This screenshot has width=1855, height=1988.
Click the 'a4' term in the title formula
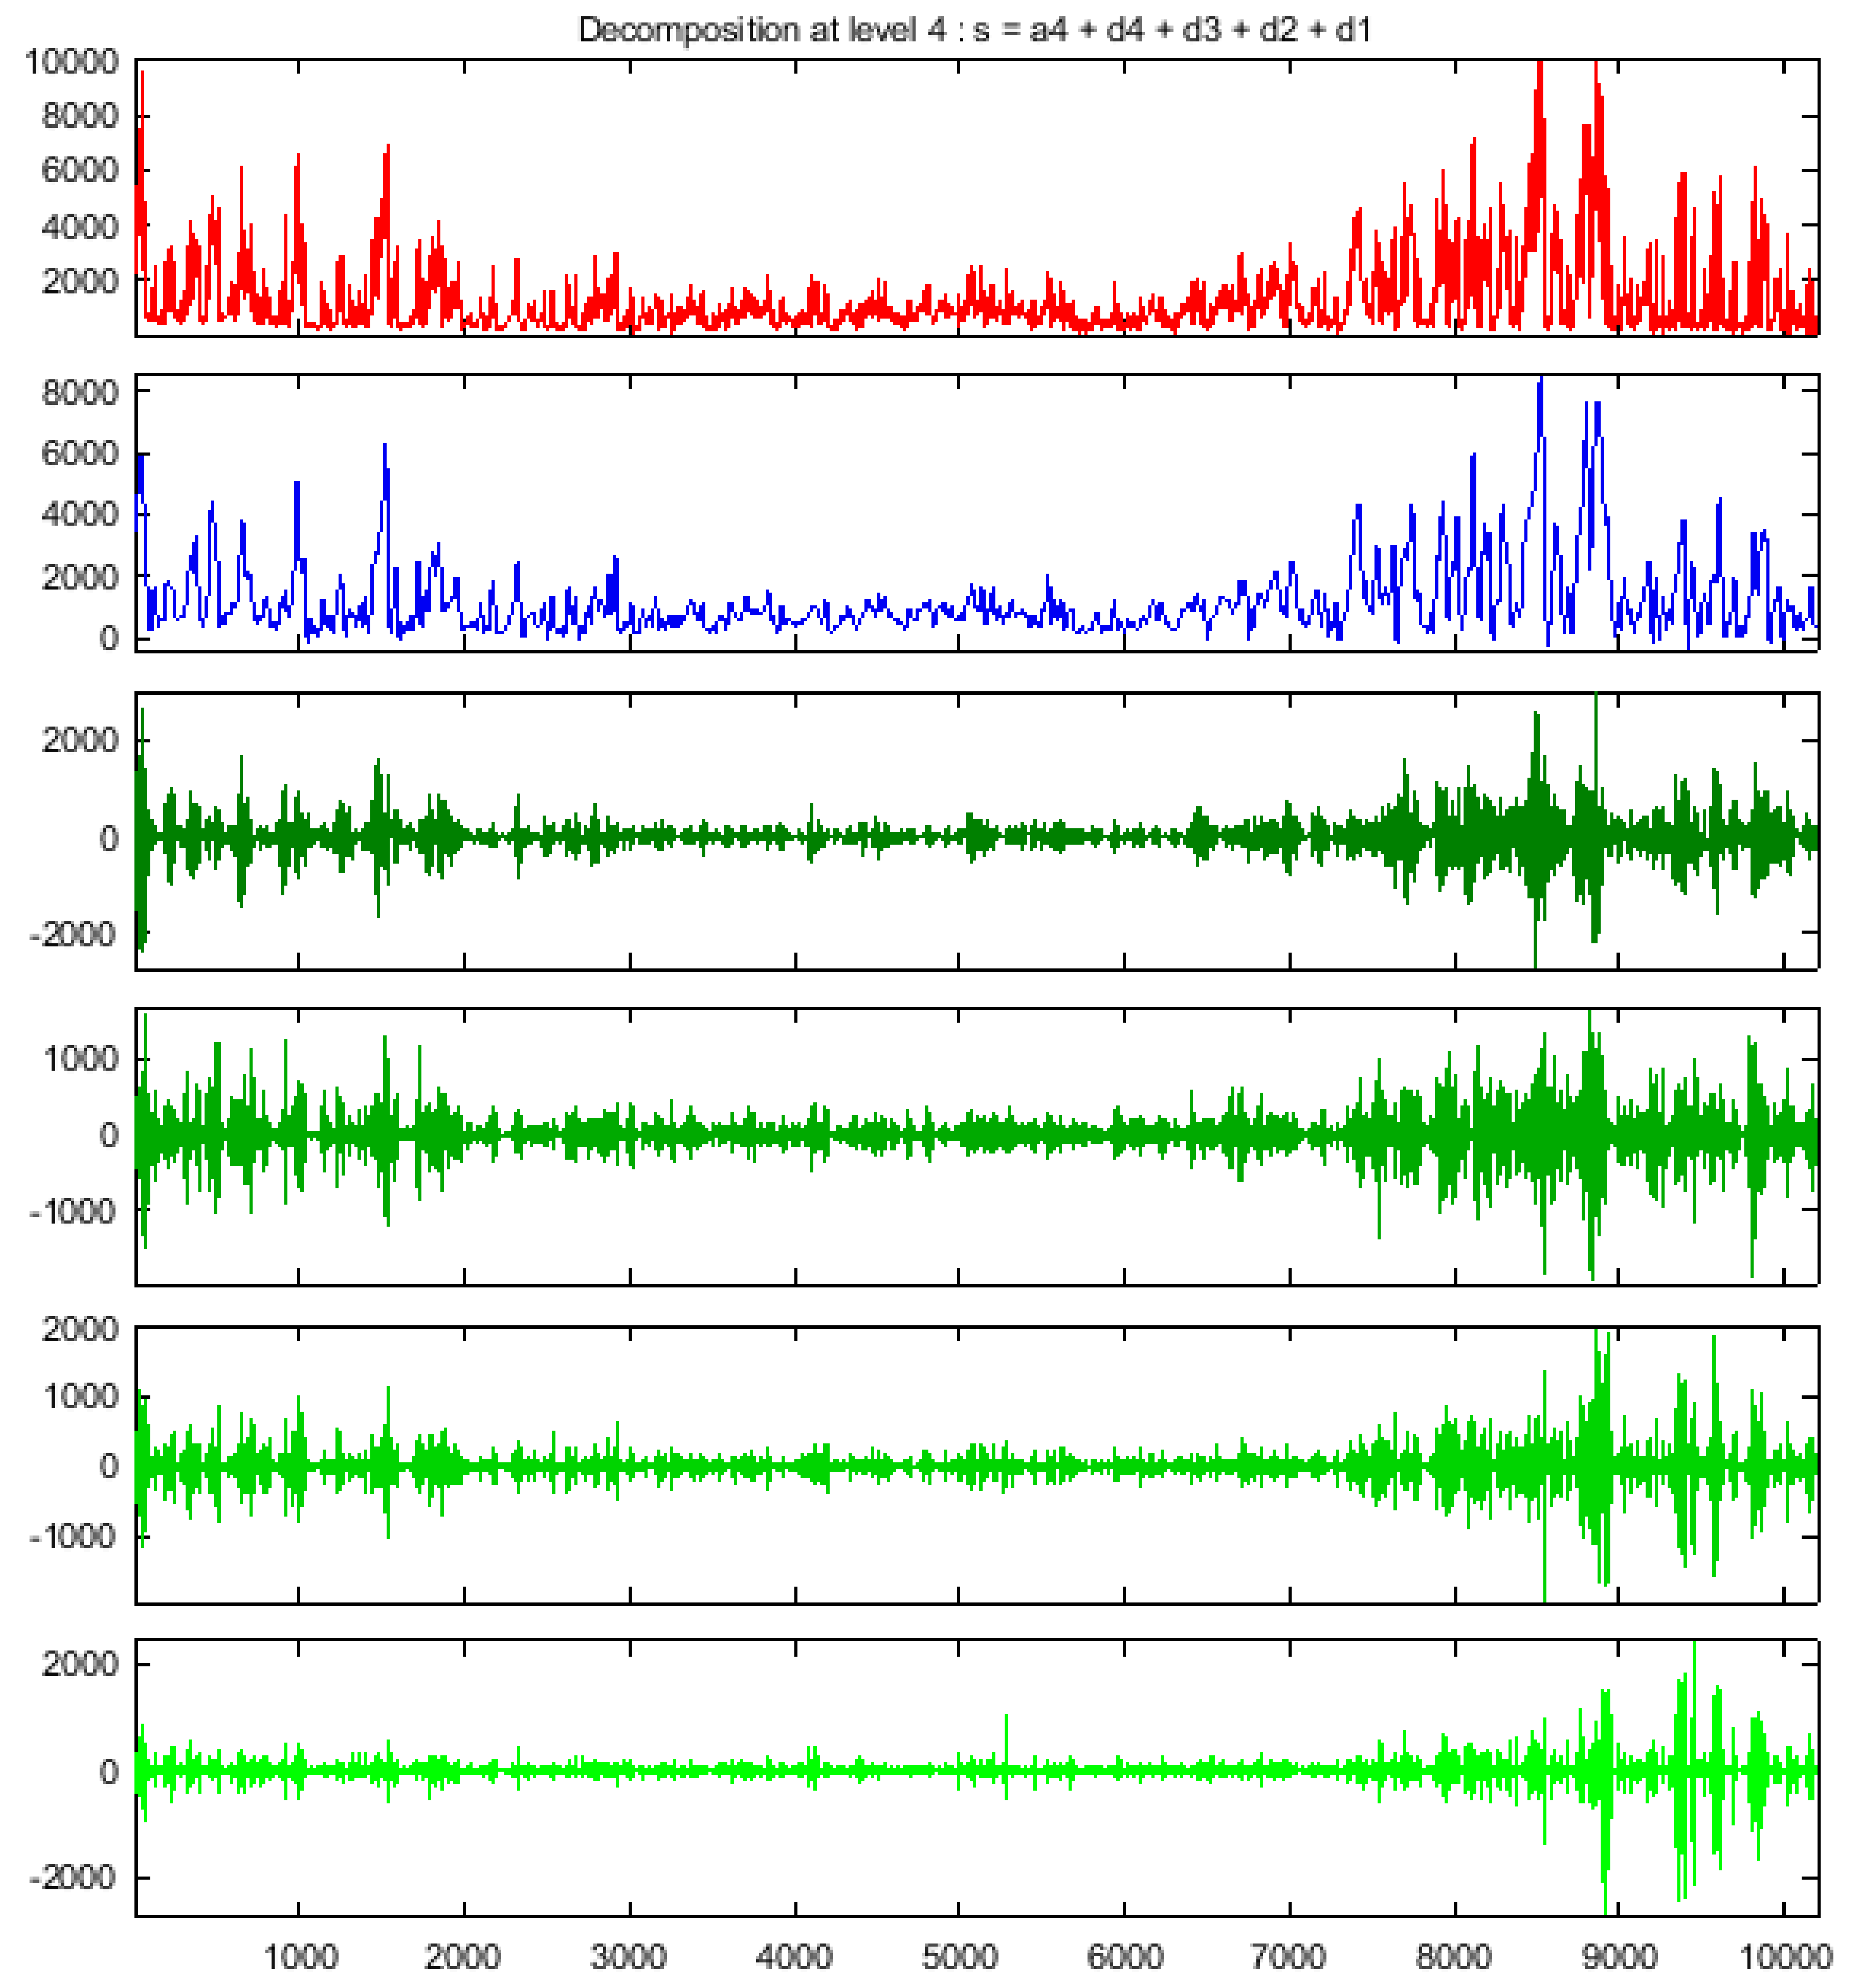[x=1049, y=30]
